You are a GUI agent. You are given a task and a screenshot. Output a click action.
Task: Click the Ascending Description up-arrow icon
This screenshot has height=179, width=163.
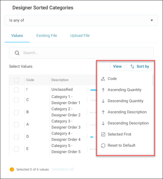coord(103,112)
